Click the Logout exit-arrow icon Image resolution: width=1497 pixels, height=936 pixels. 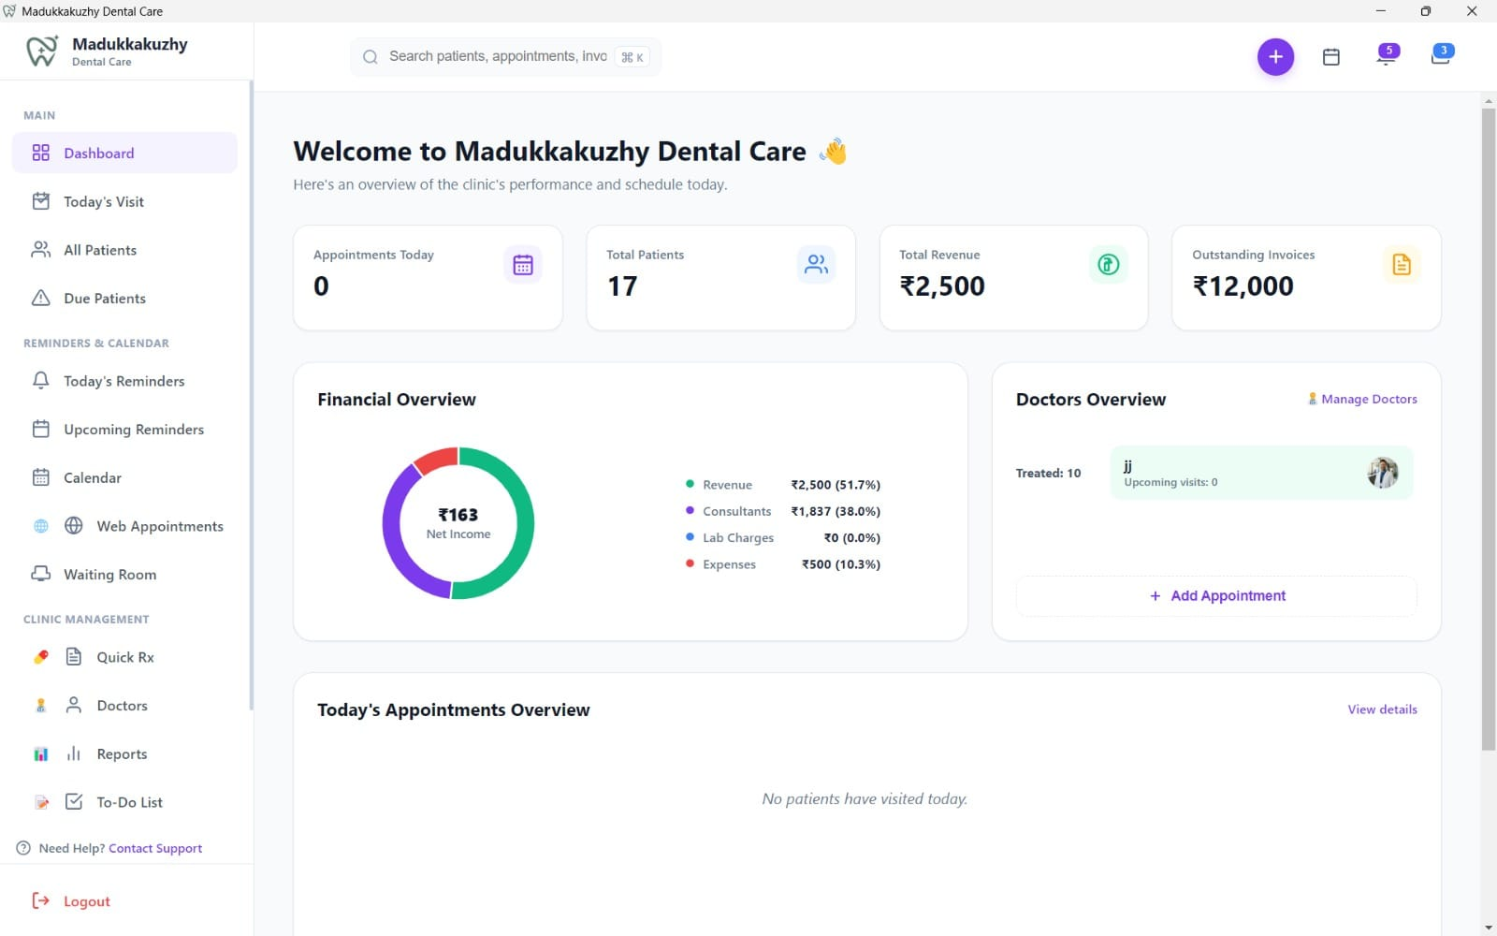(41, 900)
